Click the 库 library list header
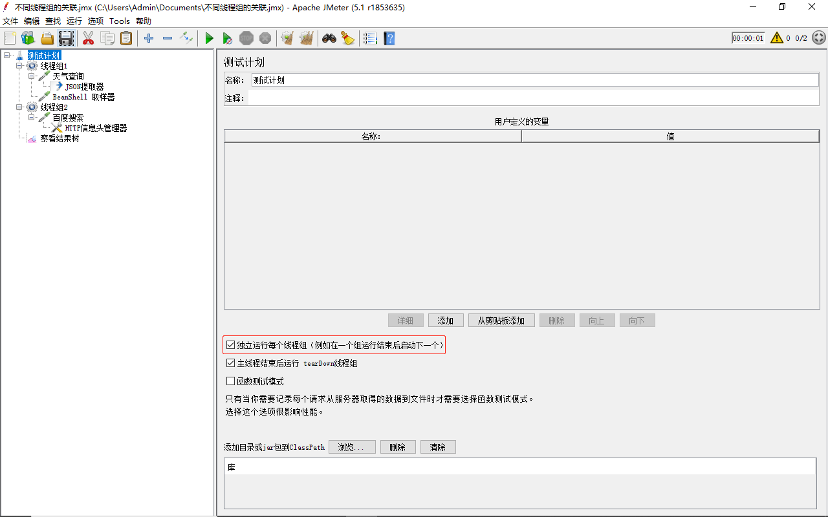828x517 pixels. pyautogui.click(x=520, y=467)
